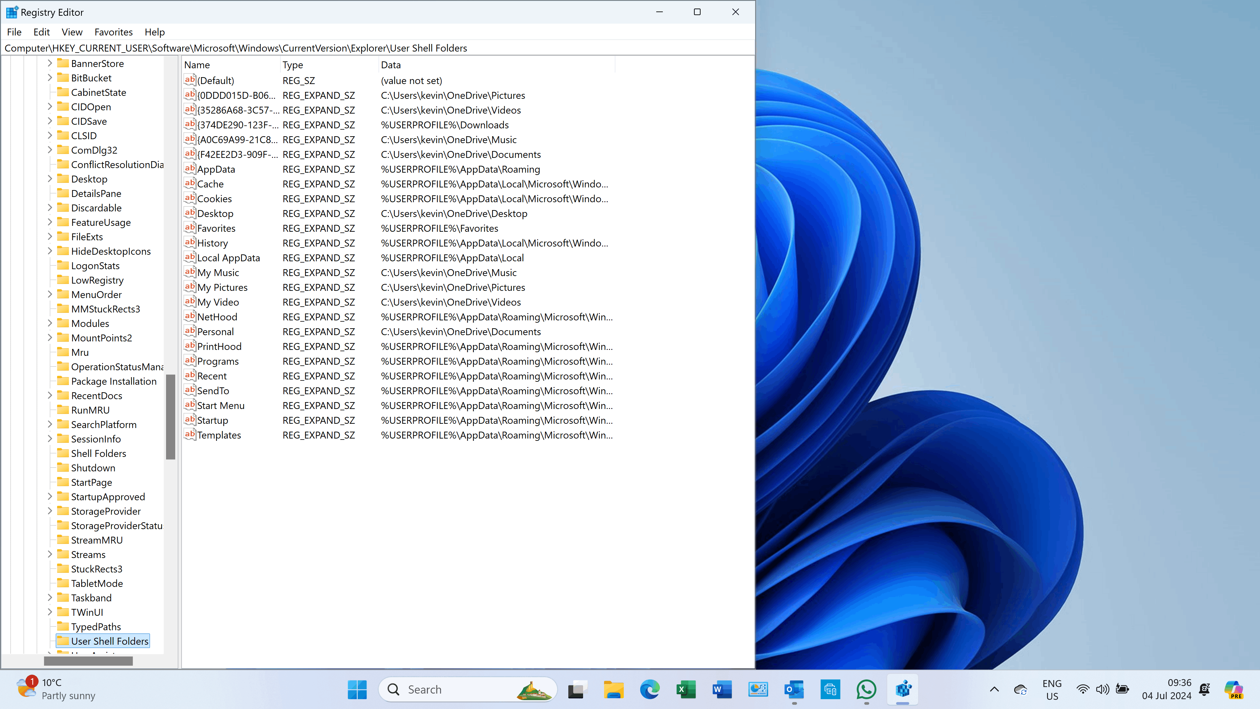Open the Windows Start button

[x=357, y=689]
